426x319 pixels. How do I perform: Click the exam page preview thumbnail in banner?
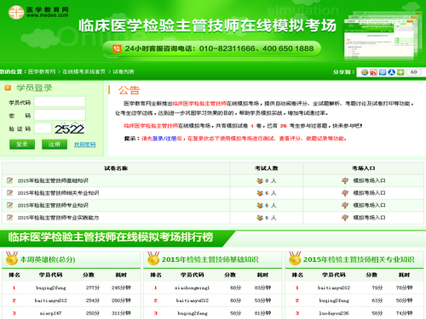tap(383, 35)
